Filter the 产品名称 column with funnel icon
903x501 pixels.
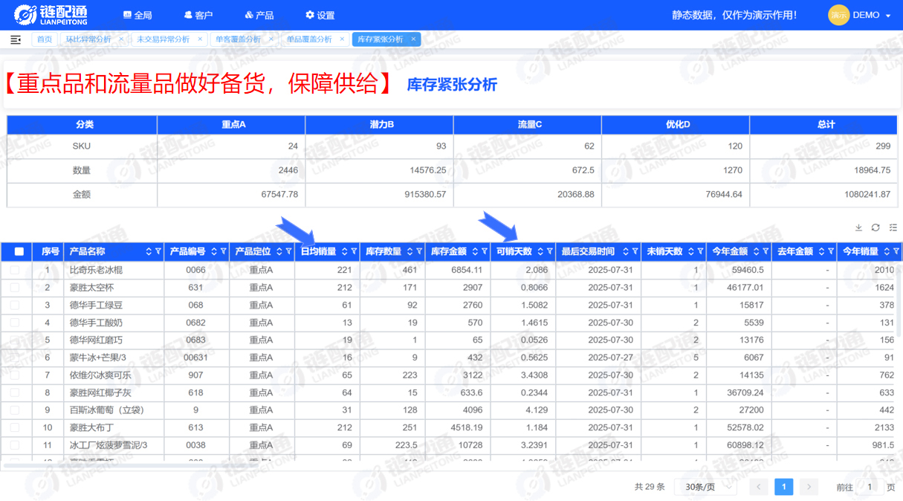coord(158,252)
